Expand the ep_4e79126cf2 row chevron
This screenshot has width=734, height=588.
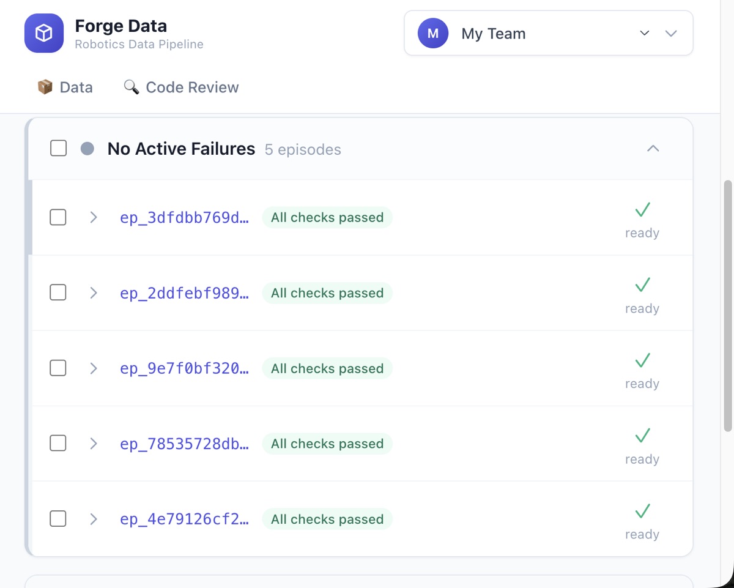coord(94,519)
